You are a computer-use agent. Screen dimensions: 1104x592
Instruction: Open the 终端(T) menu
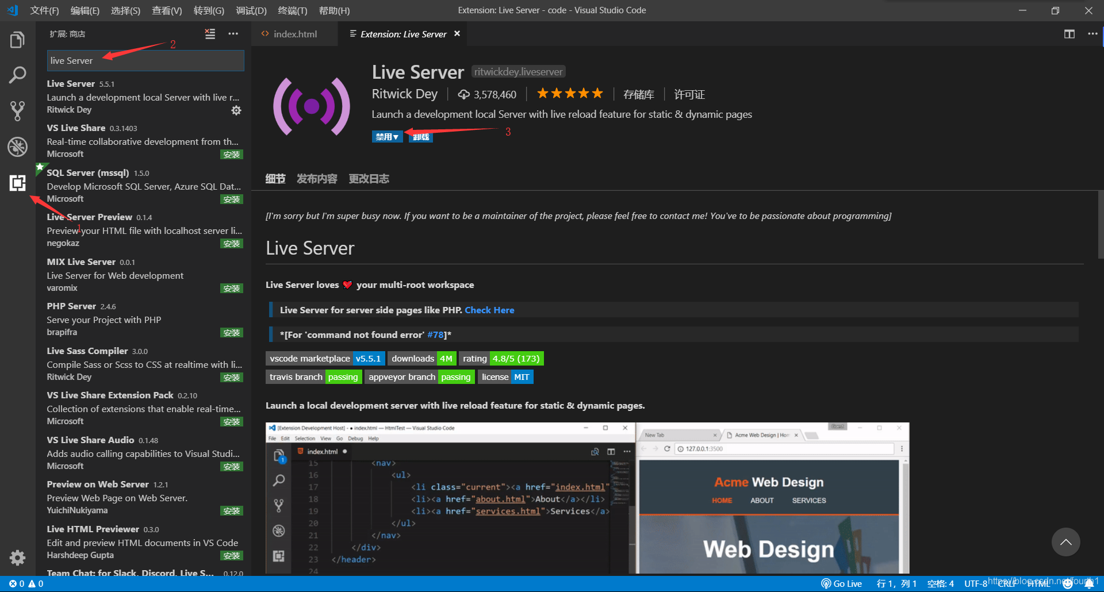293,10
